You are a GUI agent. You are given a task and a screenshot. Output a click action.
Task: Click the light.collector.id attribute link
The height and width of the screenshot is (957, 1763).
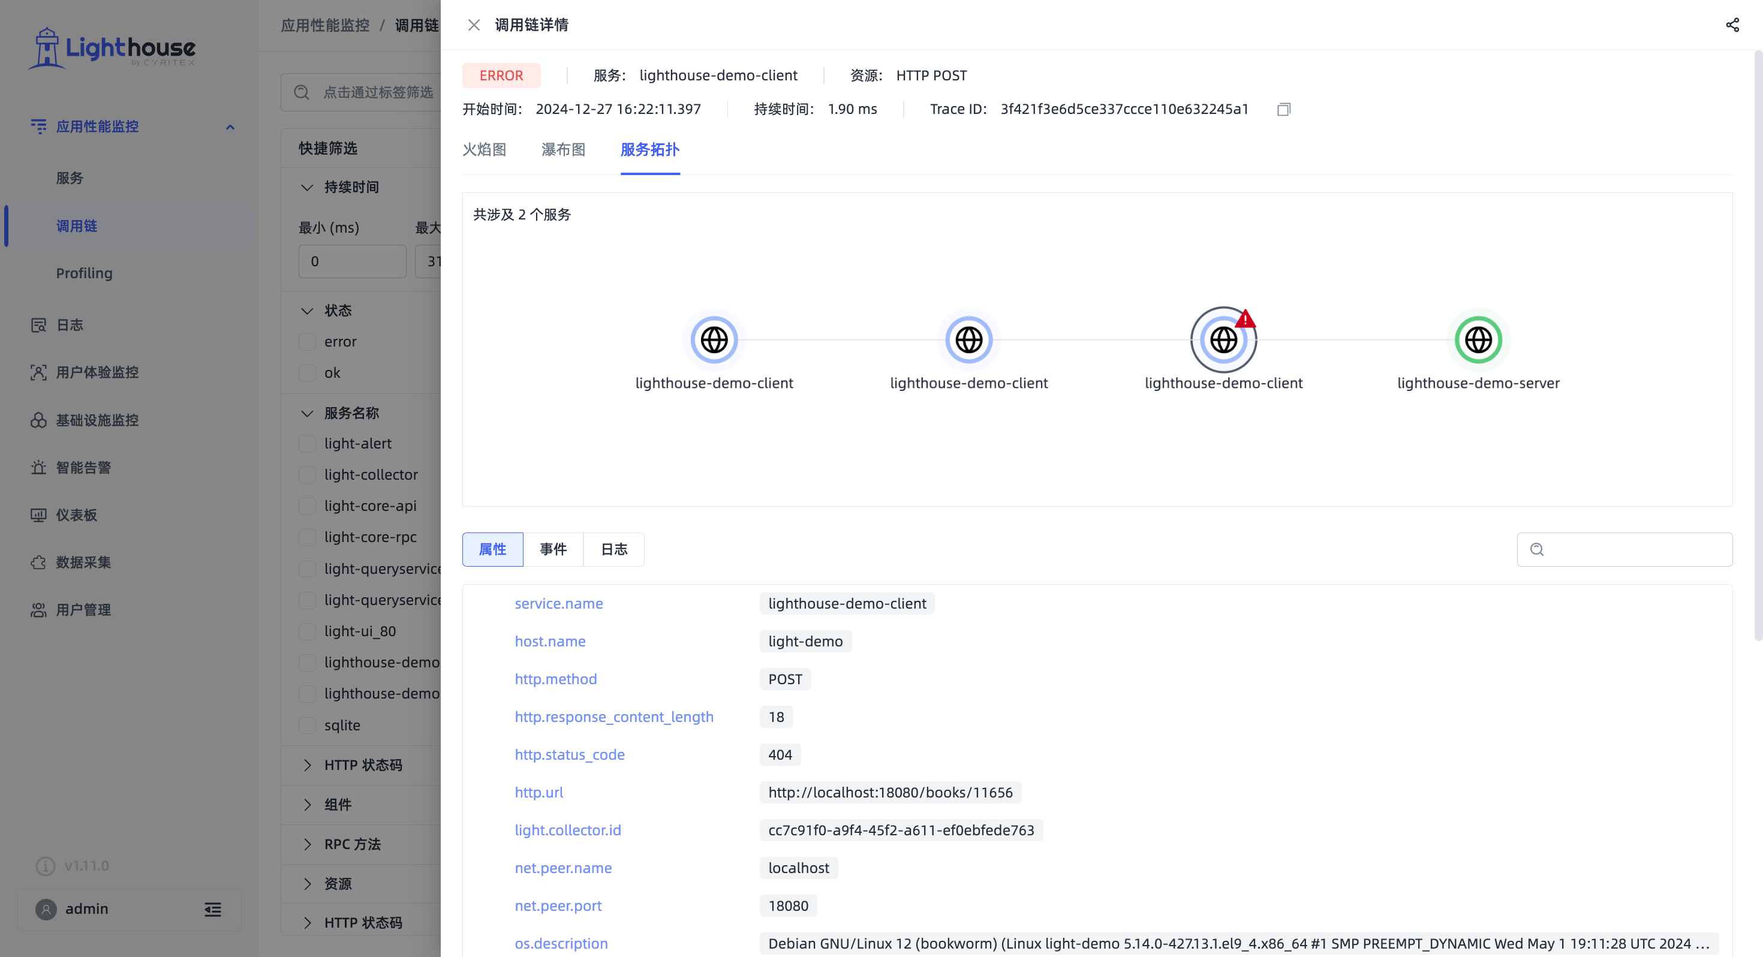point(568,830)
